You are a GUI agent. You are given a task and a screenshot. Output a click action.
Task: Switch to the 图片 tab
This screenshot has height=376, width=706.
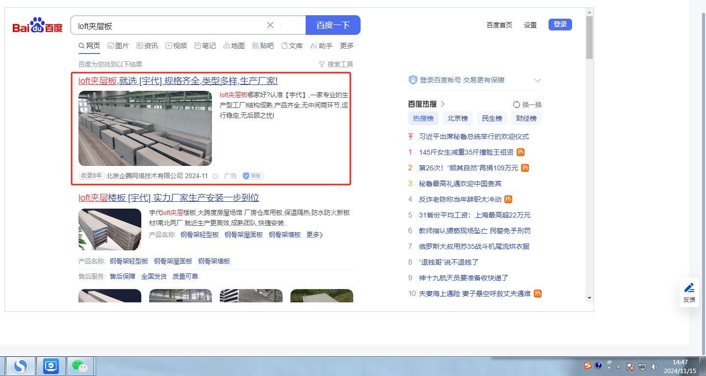[118, 46]
